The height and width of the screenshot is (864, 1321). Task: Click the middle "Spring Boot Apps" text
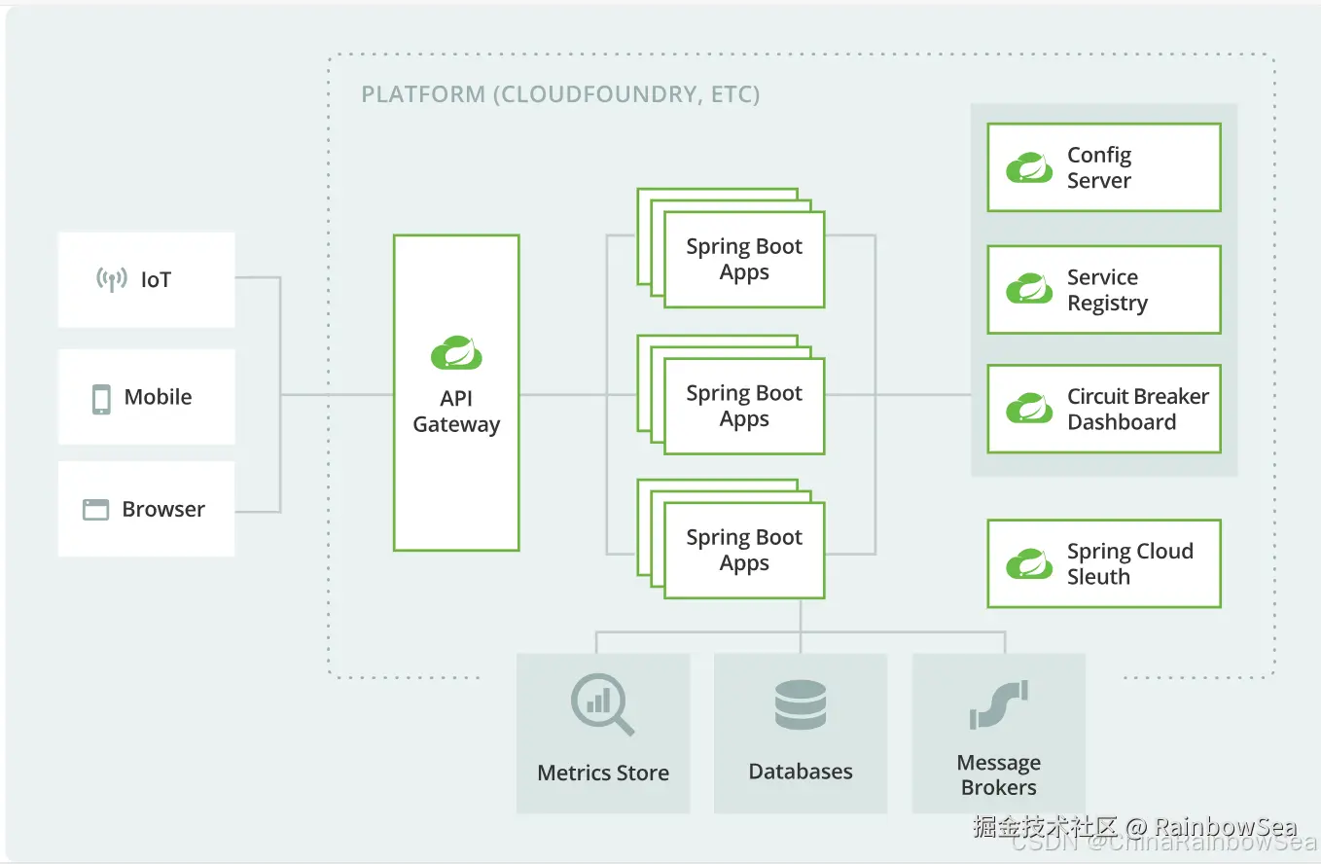tap(744, 407)
